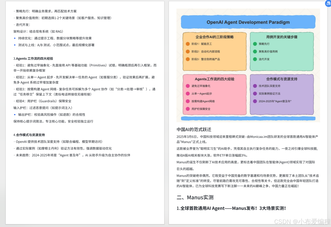Click '阶段2：自动化内部流程' in the orange card
The height and width of the screenshot is (227, 331).
[206, 52]
